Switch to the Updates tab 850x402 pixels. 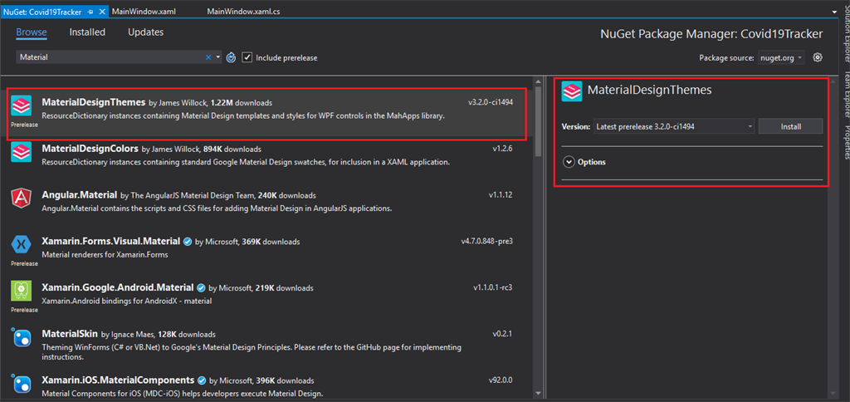pos(146,32)
